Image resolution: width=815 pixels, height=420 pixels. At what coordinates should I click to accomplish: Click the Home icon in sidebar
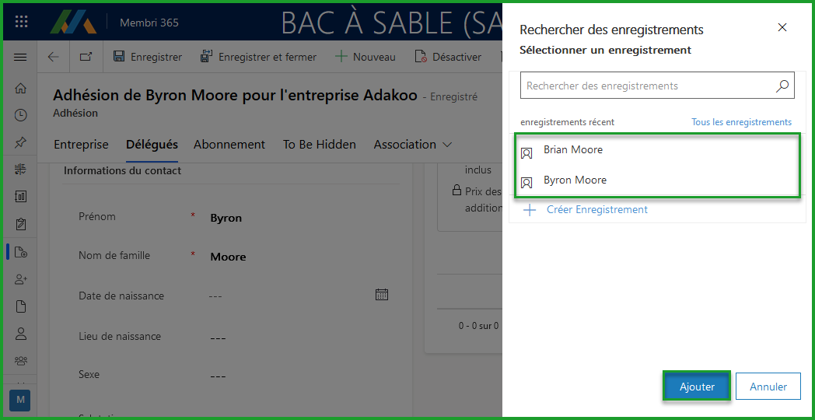tap(21, 89)
